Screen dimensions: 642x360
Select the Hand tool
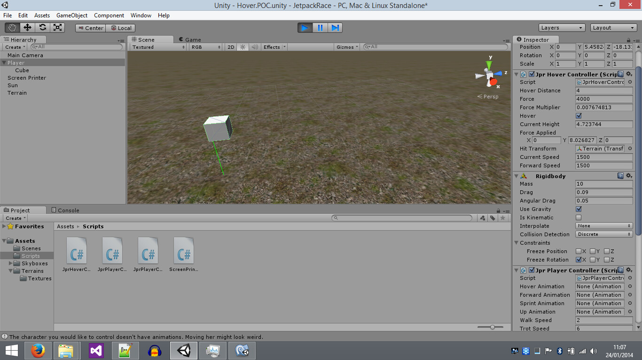tap(12, 28)
